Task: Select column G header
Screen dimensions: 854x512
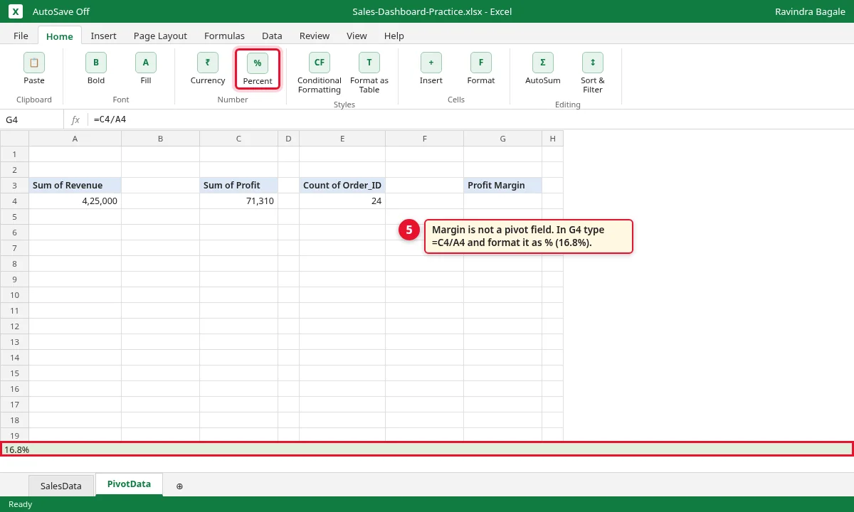Action: [503, 139]
